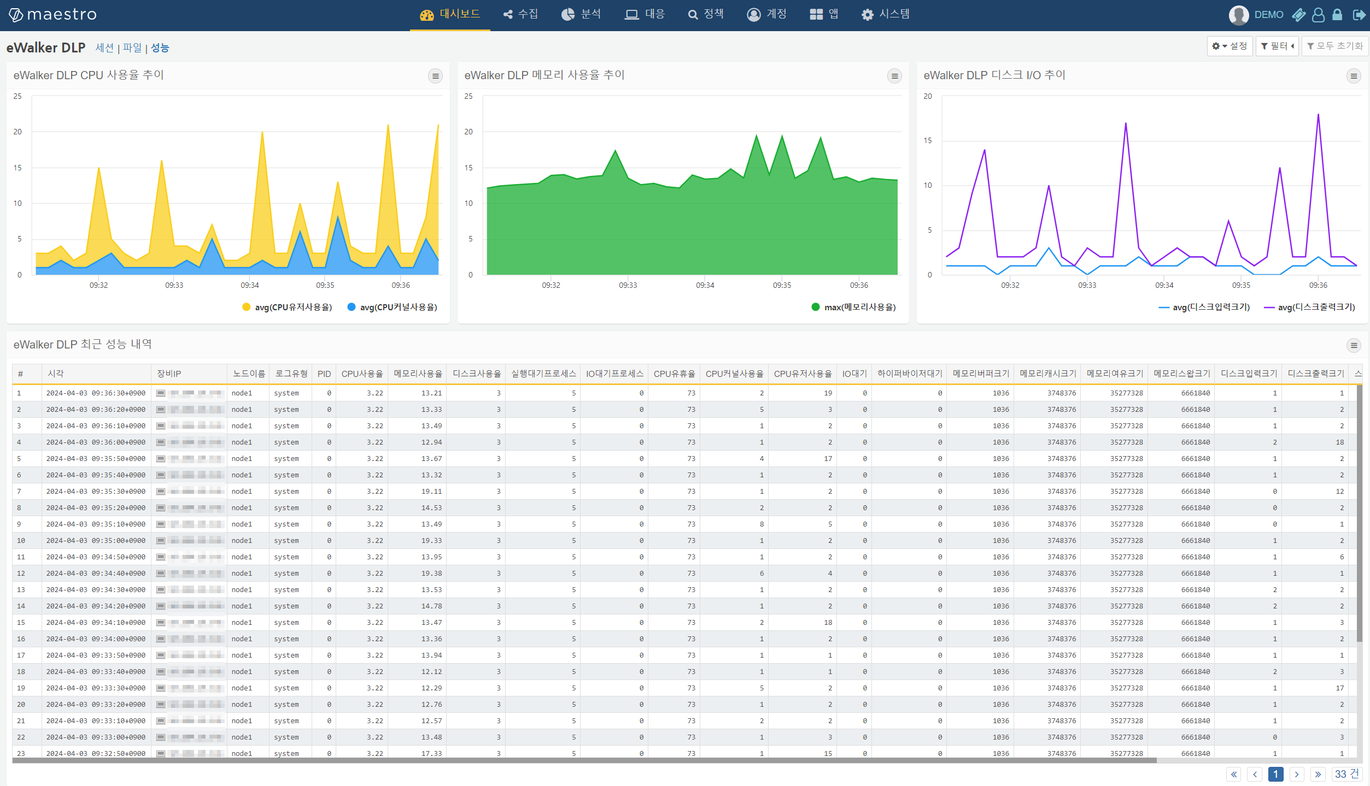This screenshot has width=1370, height=786.
Task: Toggle avg(CPU유저사용율) legend series
Action: (x=287, y=308)
